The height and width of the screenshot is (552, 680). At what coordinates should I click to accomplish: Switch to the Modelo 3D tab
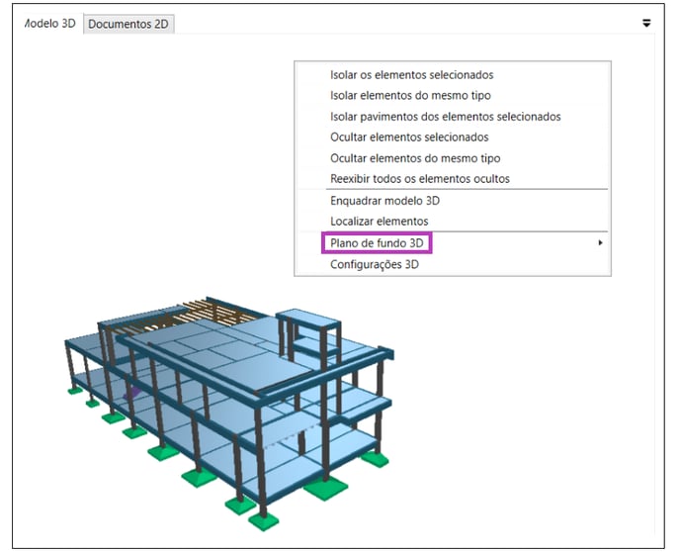point(48,24)
